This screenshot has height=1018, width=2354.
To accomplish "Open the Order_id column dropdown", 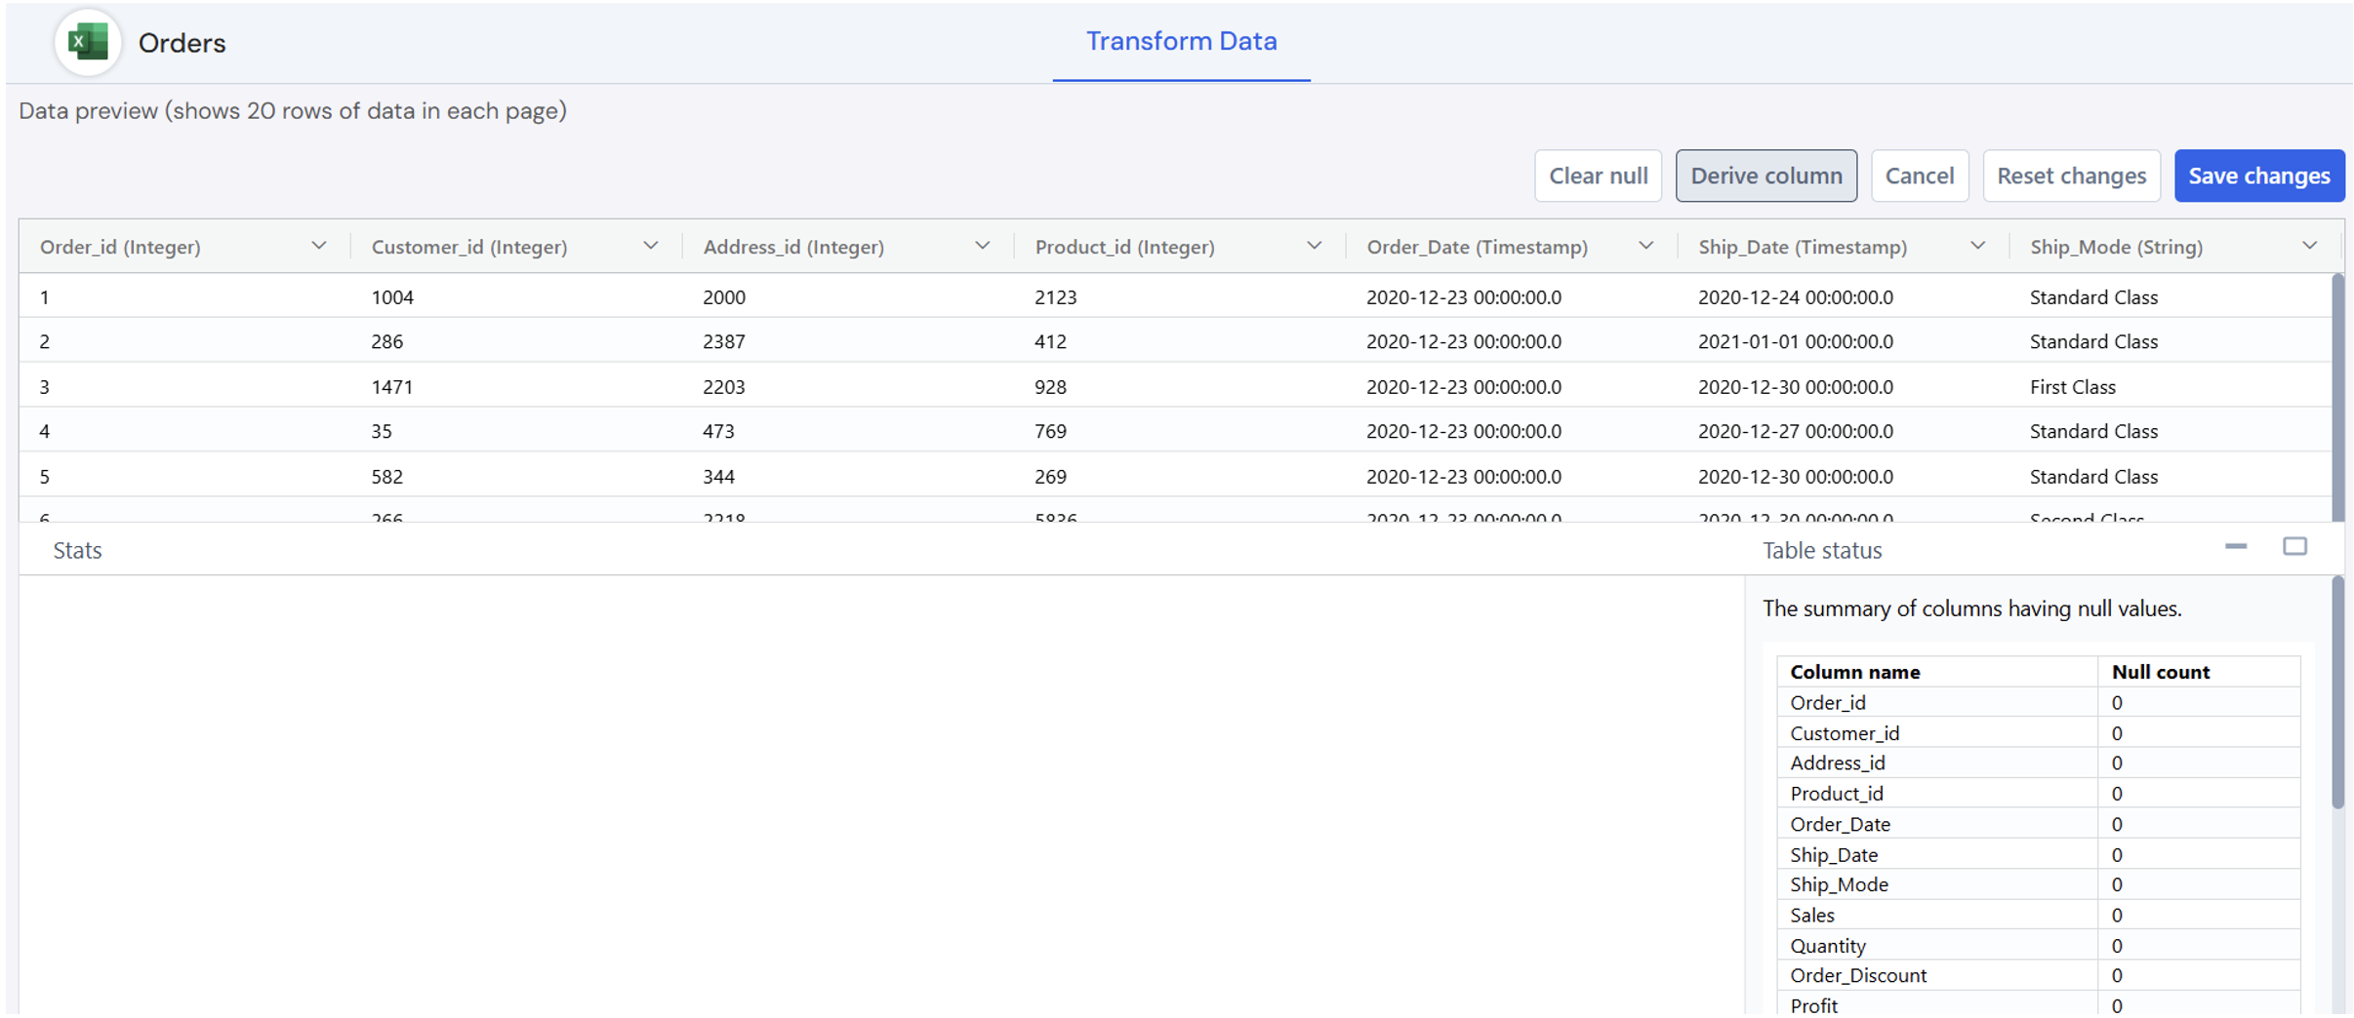I will click(318, 247).
